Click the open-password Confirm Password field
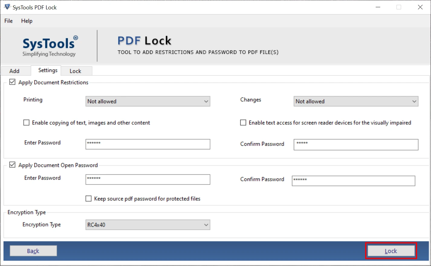 click(x=353, y=181)
